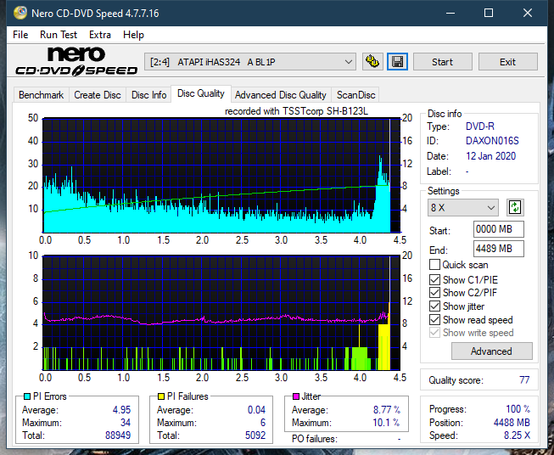Switch to Advanced Disc Quality tab
This screenshot has width=554, height=455.
coord(281,95)
